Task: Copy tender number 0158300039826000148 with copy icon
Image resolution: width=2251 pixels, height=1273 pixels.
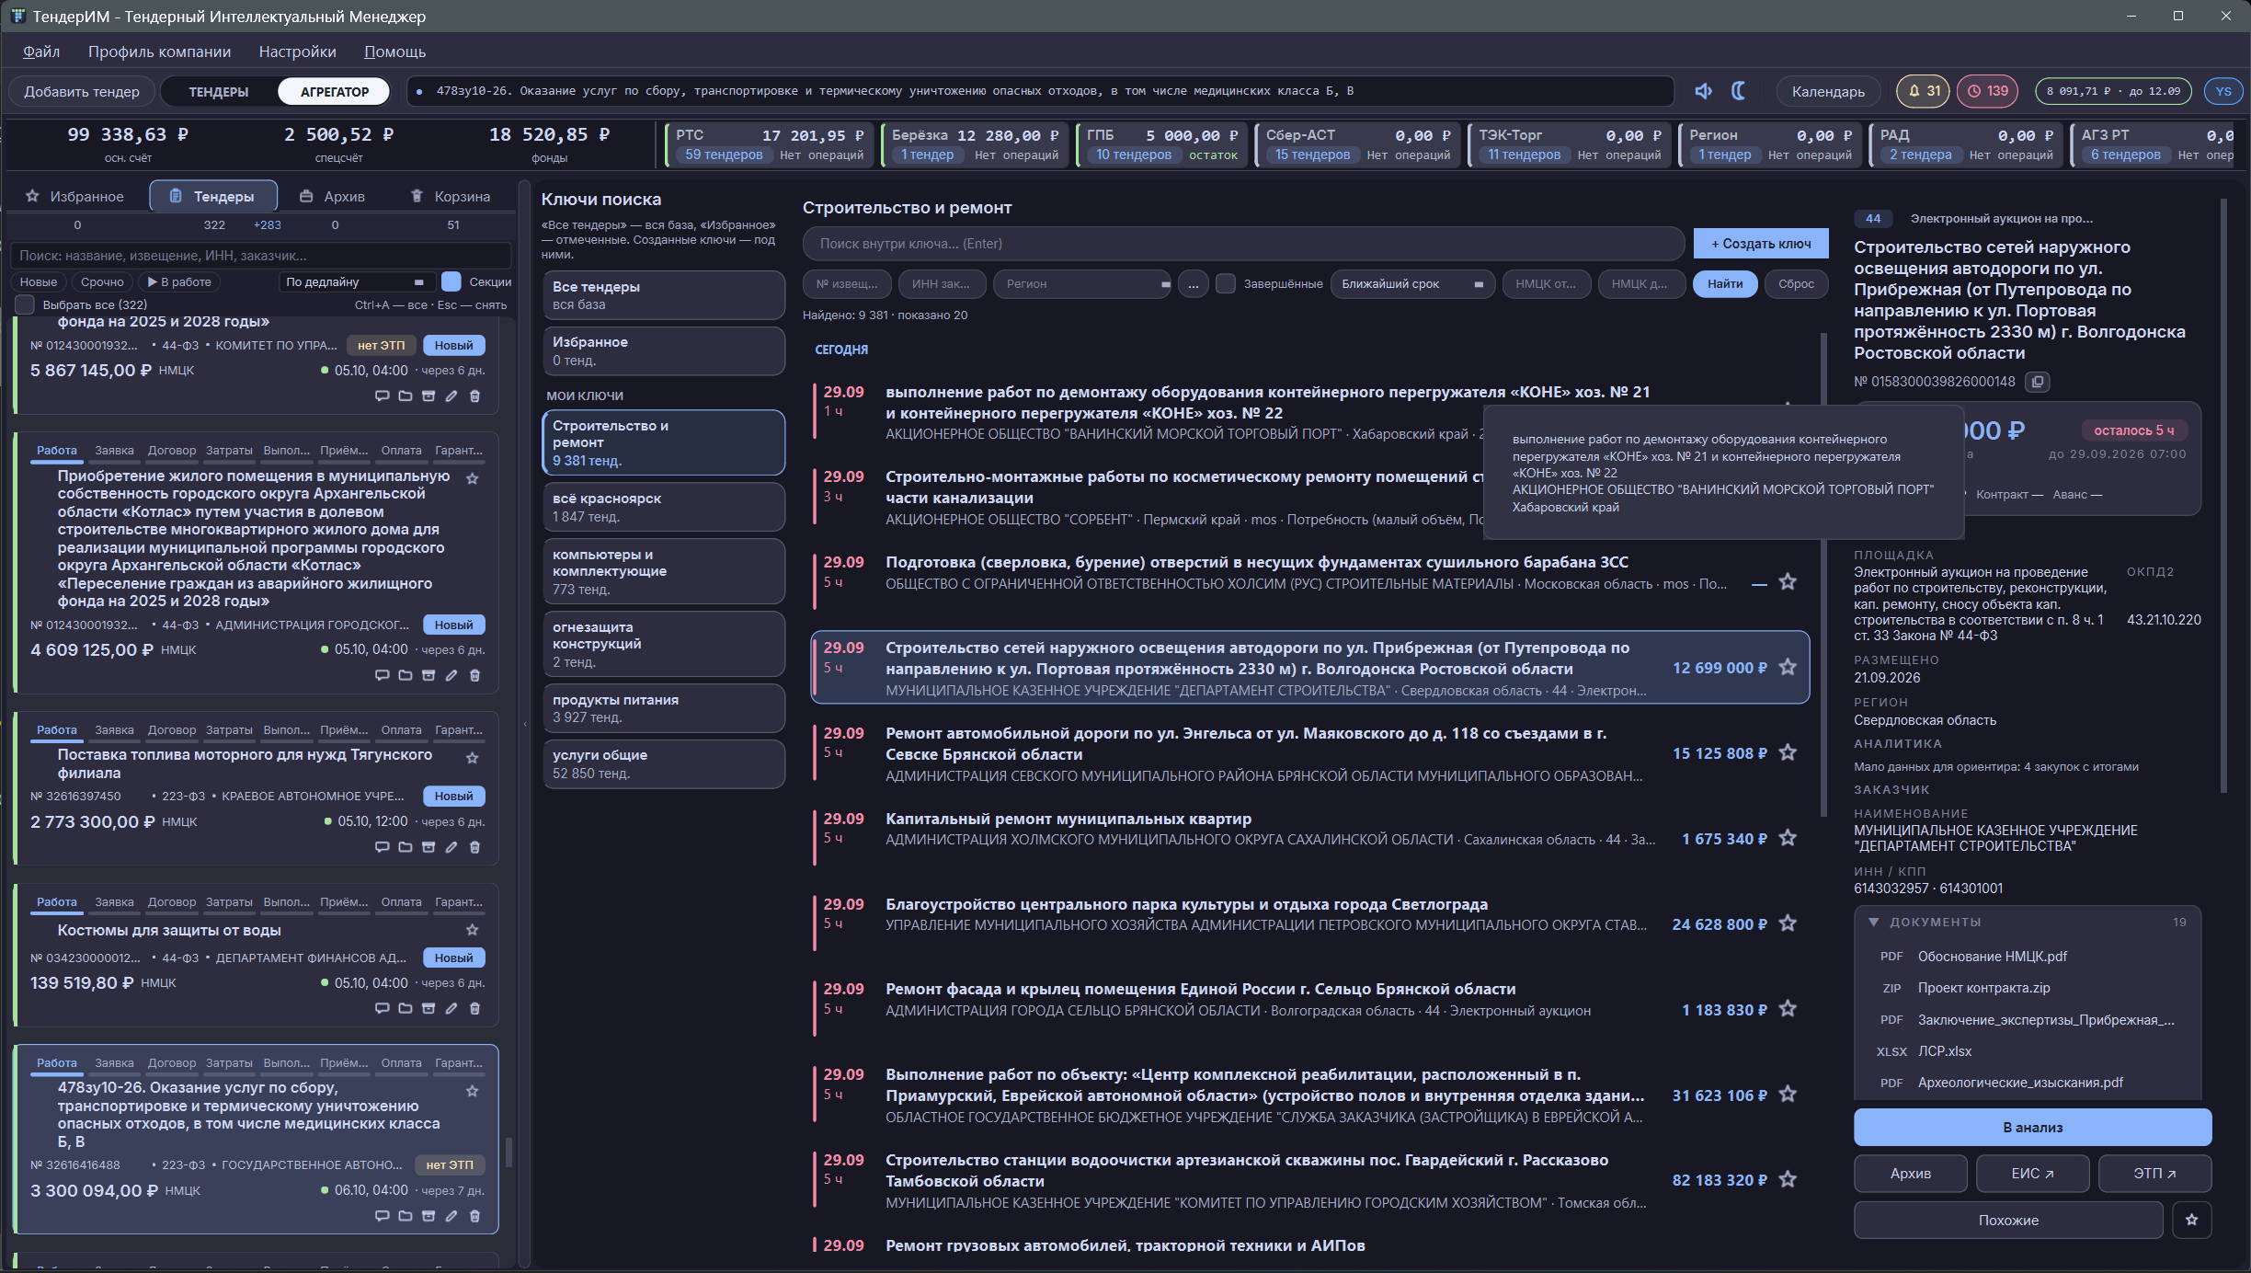Action: coord(2038,382)
